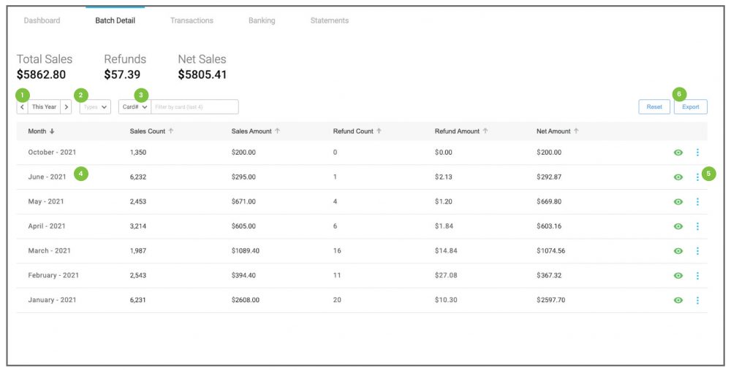Expand the Card# dropdown selector
731x370 pixels.
[x=135, y=107]
